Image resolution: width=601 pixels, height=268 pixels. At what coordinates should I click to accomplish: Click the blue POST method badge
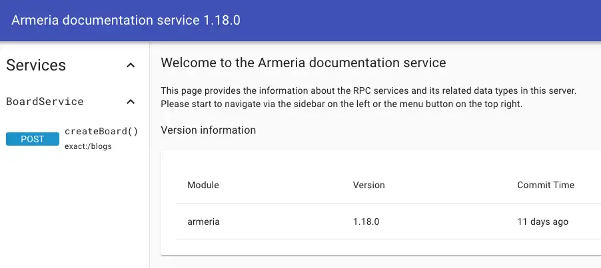coord(33,139)
